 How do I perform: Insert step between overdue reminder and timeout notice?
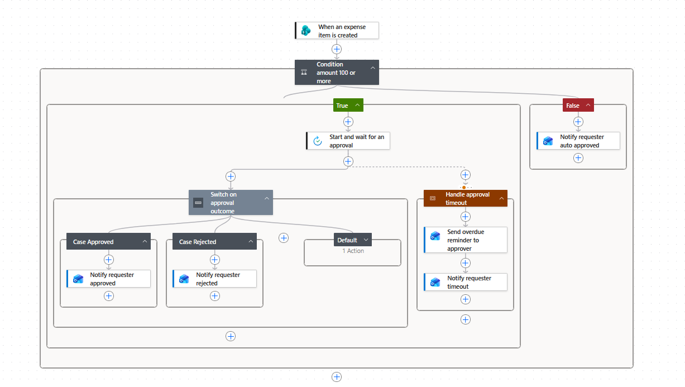pos(466,262)
